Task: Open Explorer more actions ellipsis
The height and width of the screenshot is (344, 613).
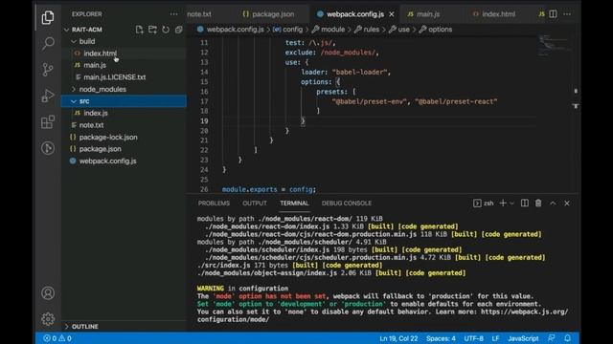Action: pos(173,14)
